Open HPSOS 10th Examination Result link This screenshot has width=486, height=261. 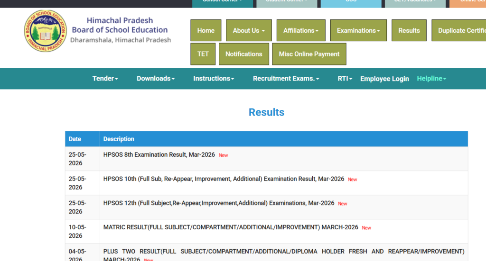(224, 179)
